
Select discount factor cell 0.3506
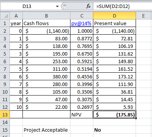82,92
